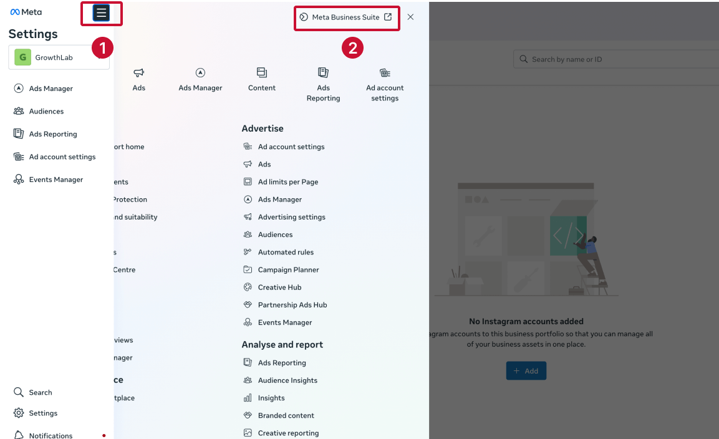Viewport: 719px width, 439px height.
Task: Open Meta Business Suite link
Action: pyautogui.click(x=345, y=17)
